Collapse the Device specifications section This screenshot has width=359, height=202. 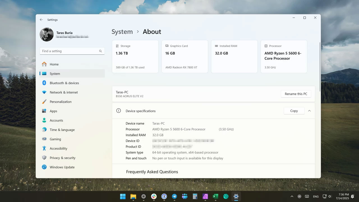pyautogui.click(x=309, y=111)
